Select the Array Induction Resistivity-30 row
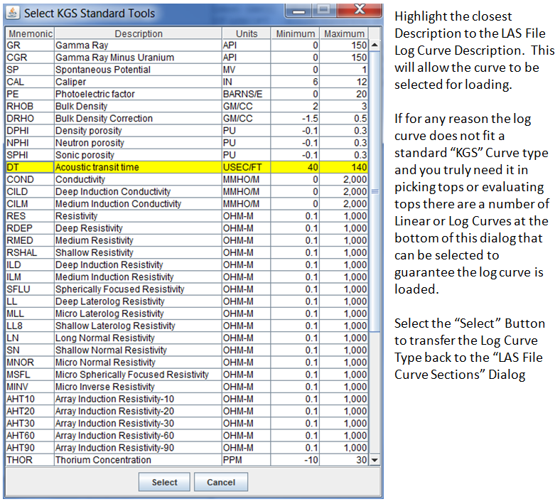The image size is (560, 504). 187,423
